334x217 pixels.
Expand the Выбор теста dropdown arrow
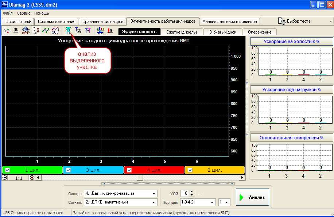(x=331, y=21)
